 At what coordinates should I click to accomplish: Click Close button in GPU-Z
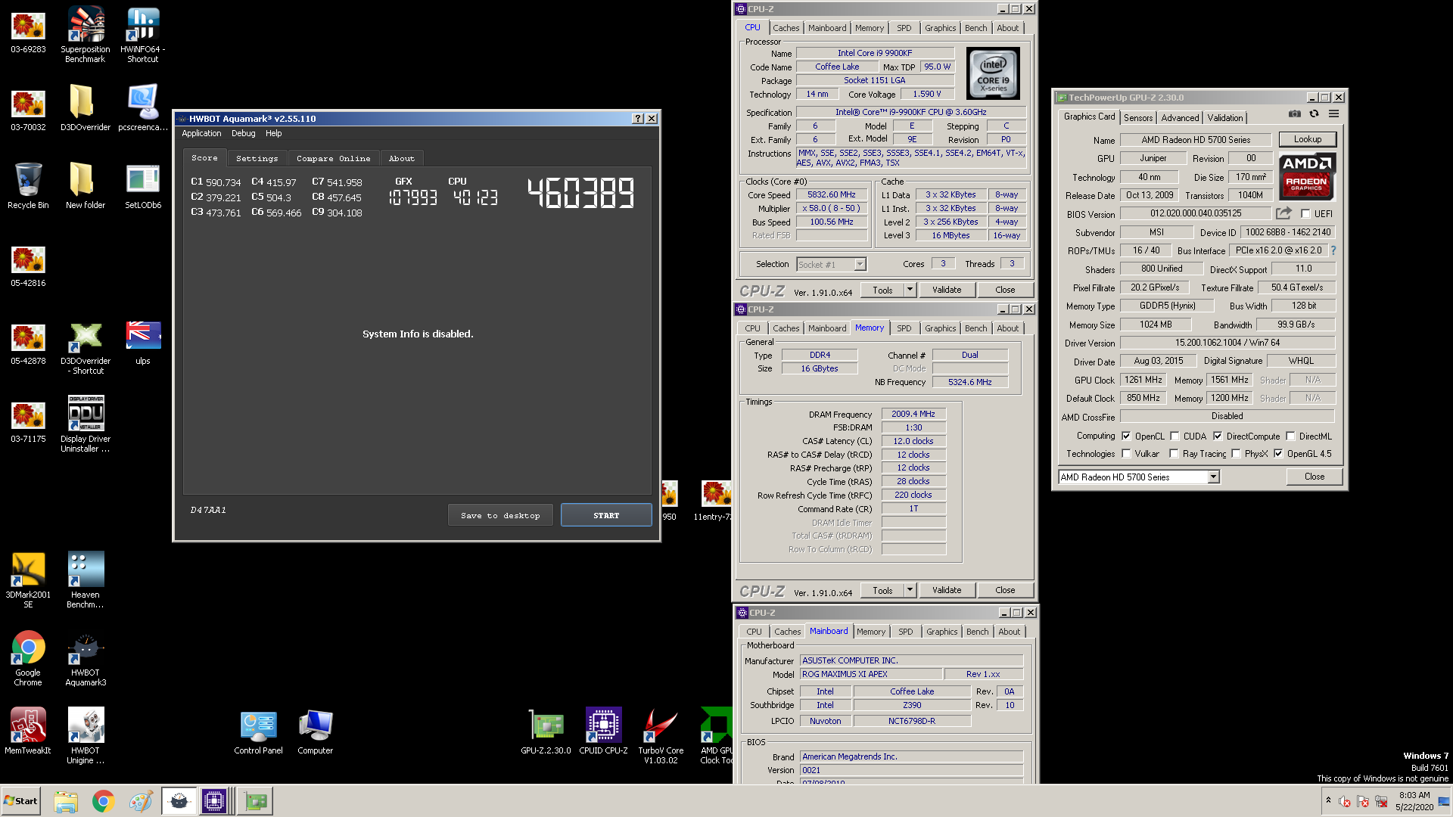click(1314, 477)
